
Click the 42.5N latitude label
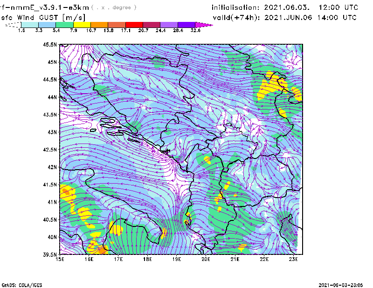pos(50,150)
